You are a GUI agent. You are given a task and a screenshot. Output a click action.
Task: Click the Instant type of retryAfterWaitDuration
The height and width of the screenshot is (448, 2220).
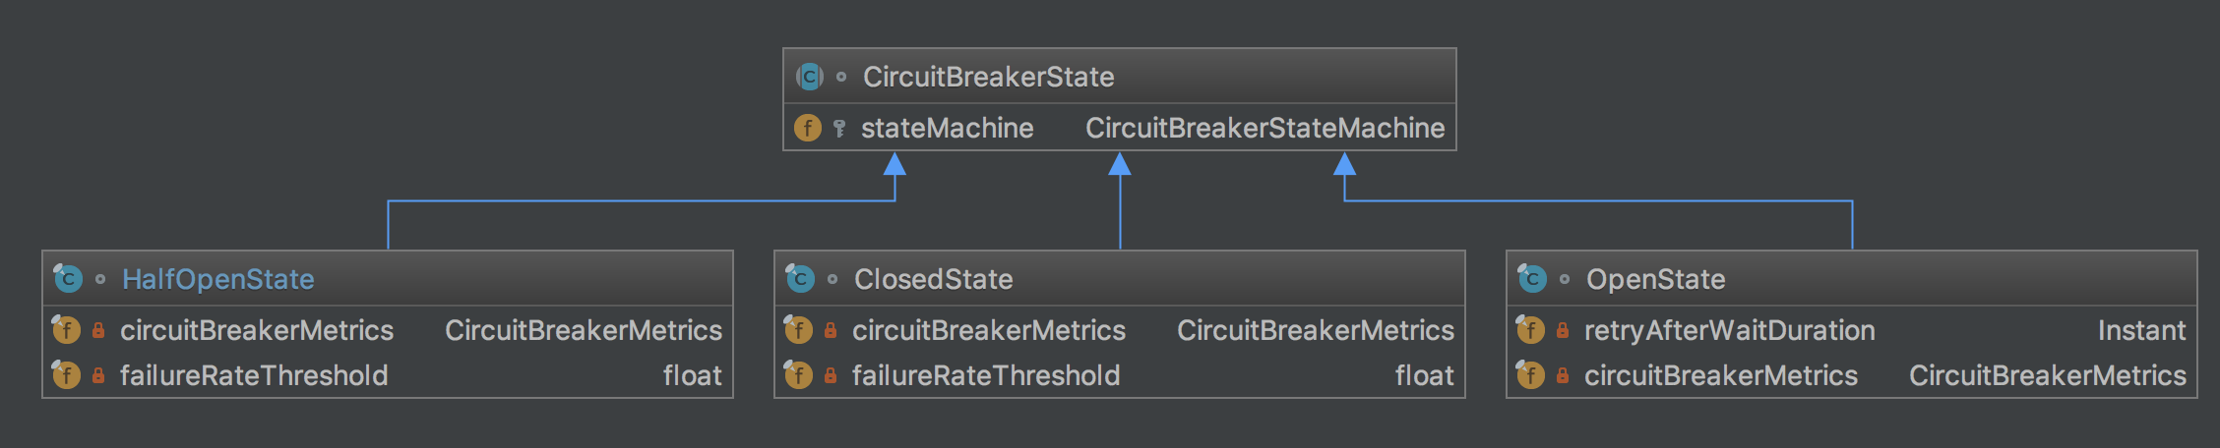click(2141, 330)
